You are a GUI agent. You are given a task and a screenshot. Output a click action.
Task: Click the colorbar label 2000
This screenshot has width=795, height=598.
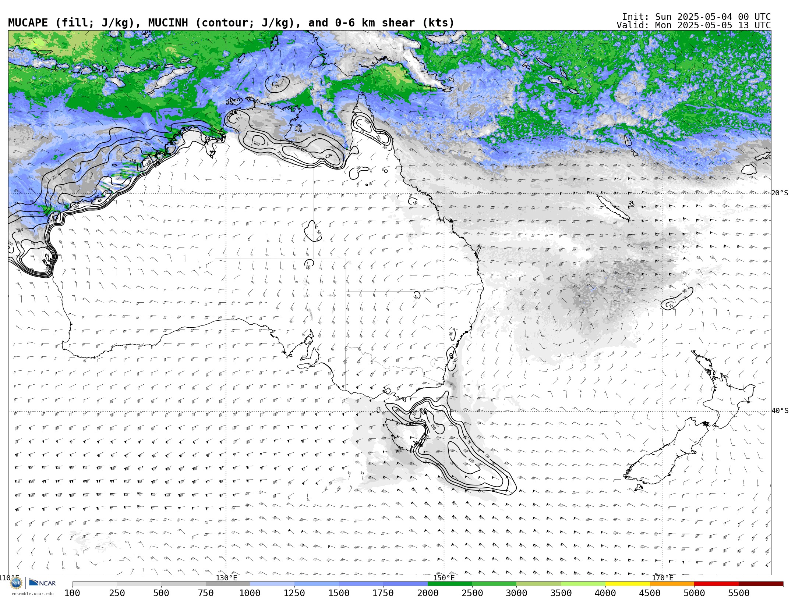tap(428, 593)
